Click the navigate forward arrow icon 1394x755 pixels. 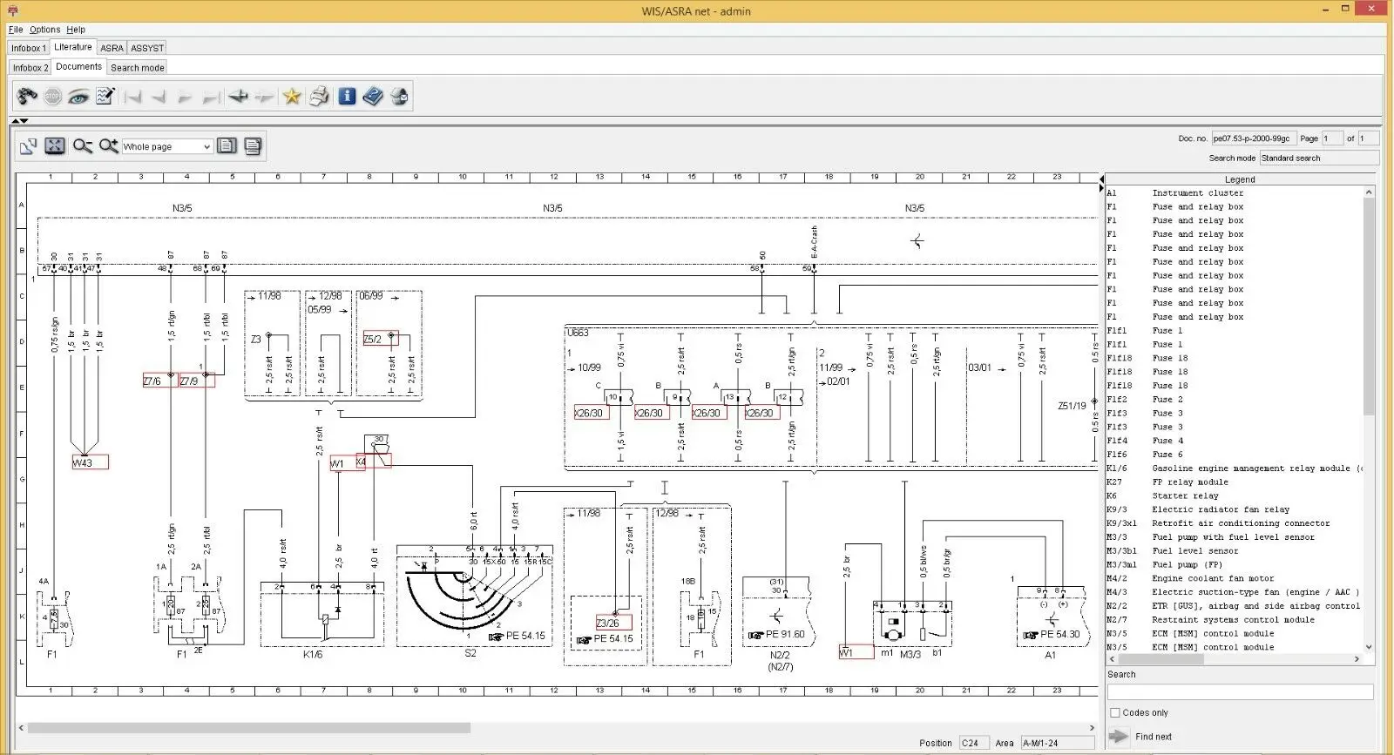[x=264, y=97]
